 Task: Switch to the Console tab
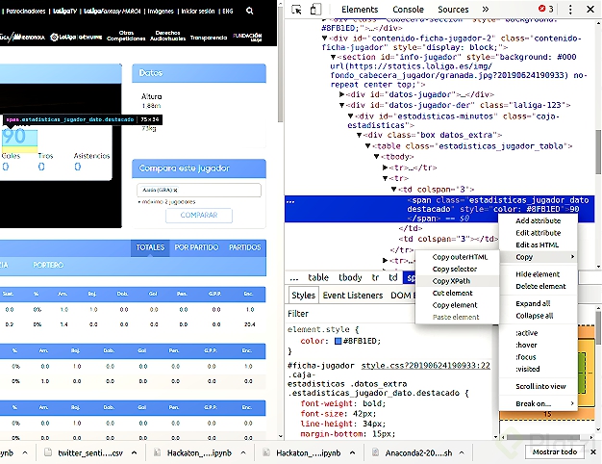coord(408,10)
